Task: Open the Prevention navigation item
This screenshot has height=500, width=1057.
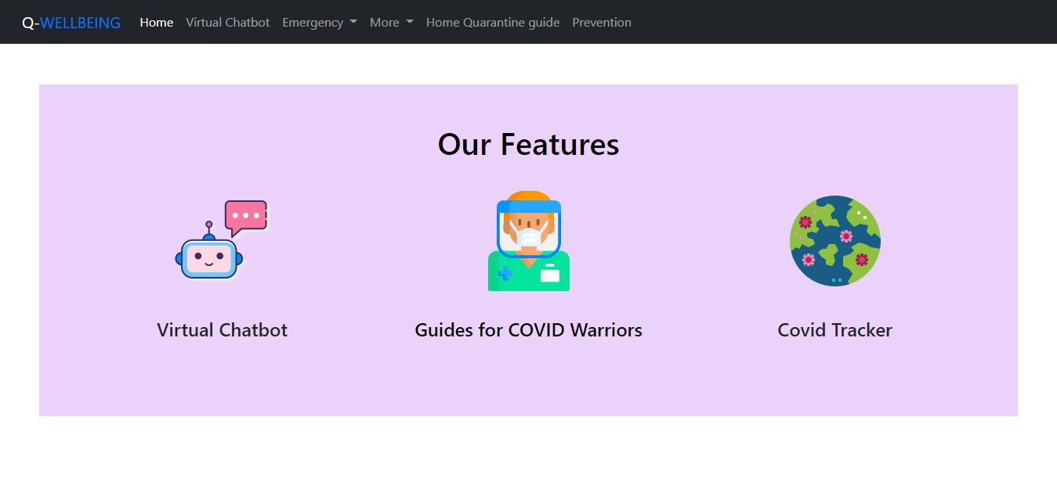Action: pyautogui.click(x=602, y=23)
